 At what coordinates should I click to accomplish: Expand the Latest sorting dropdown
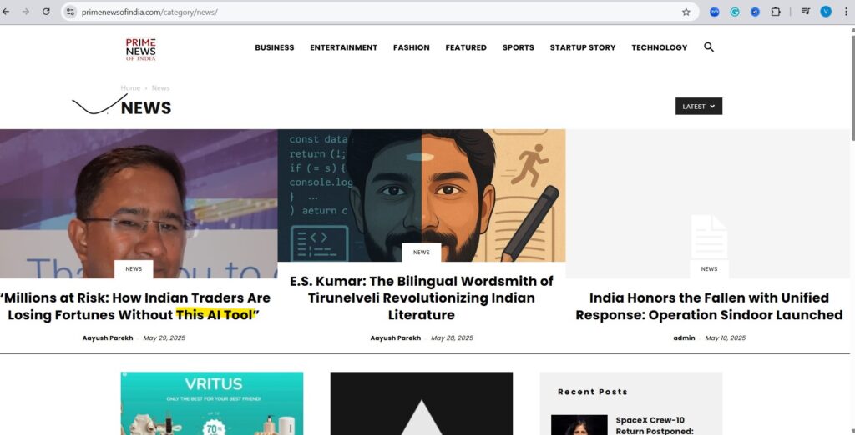pos(699,106)
